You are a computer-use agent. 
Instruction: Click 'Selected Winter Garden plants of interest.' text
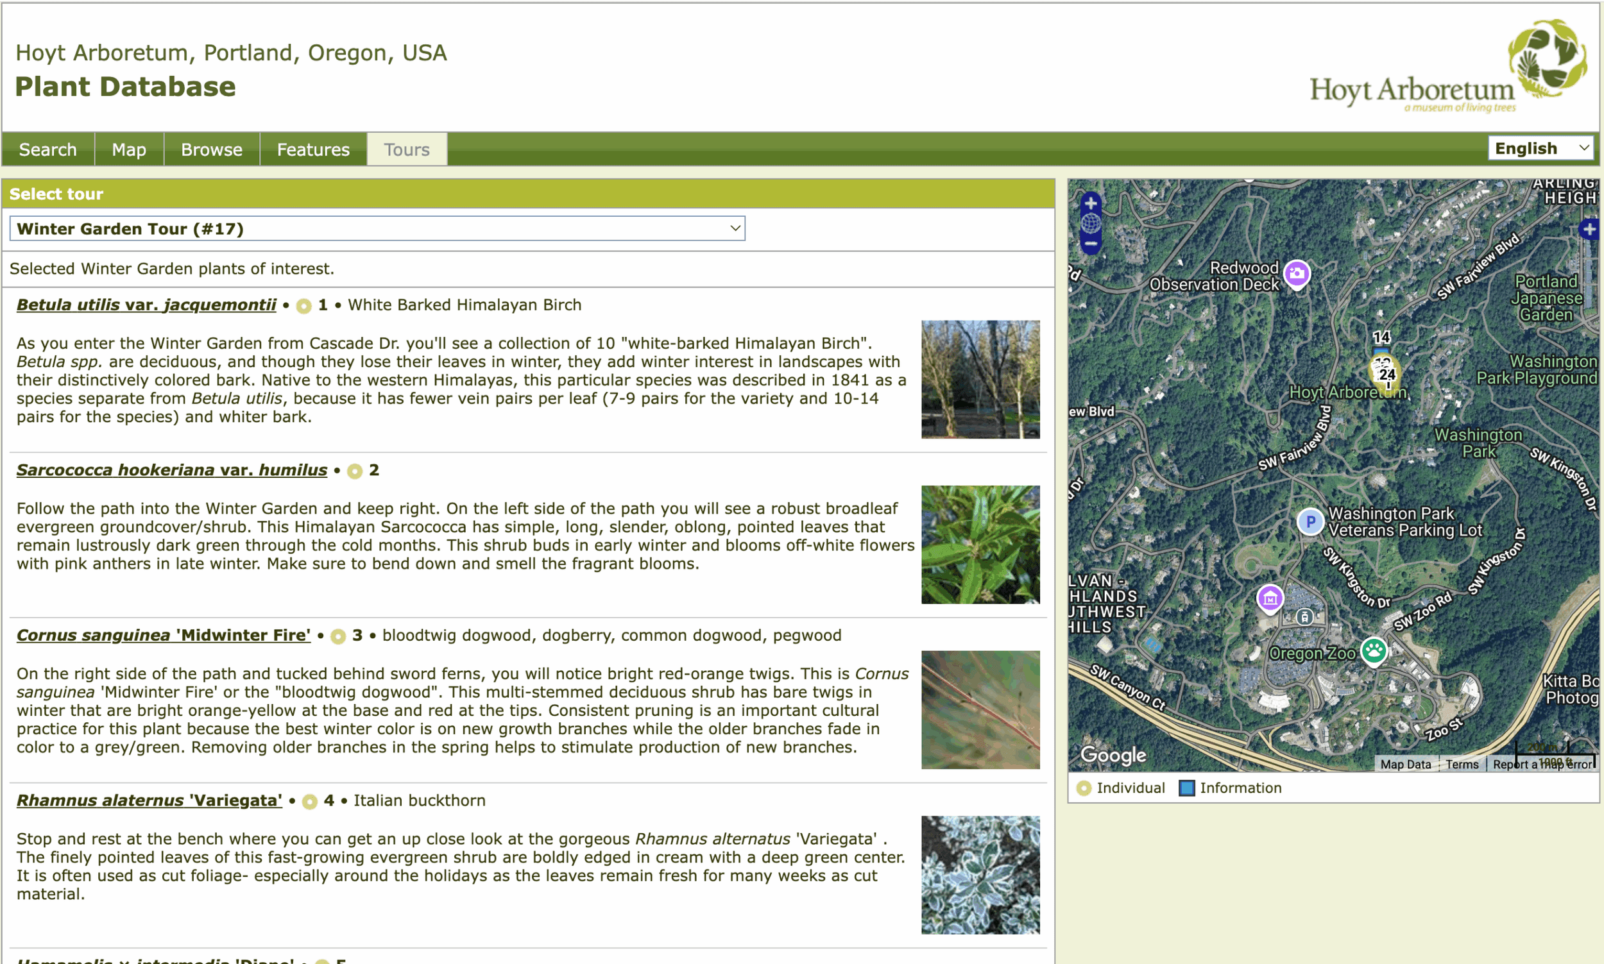click(171, 268)
